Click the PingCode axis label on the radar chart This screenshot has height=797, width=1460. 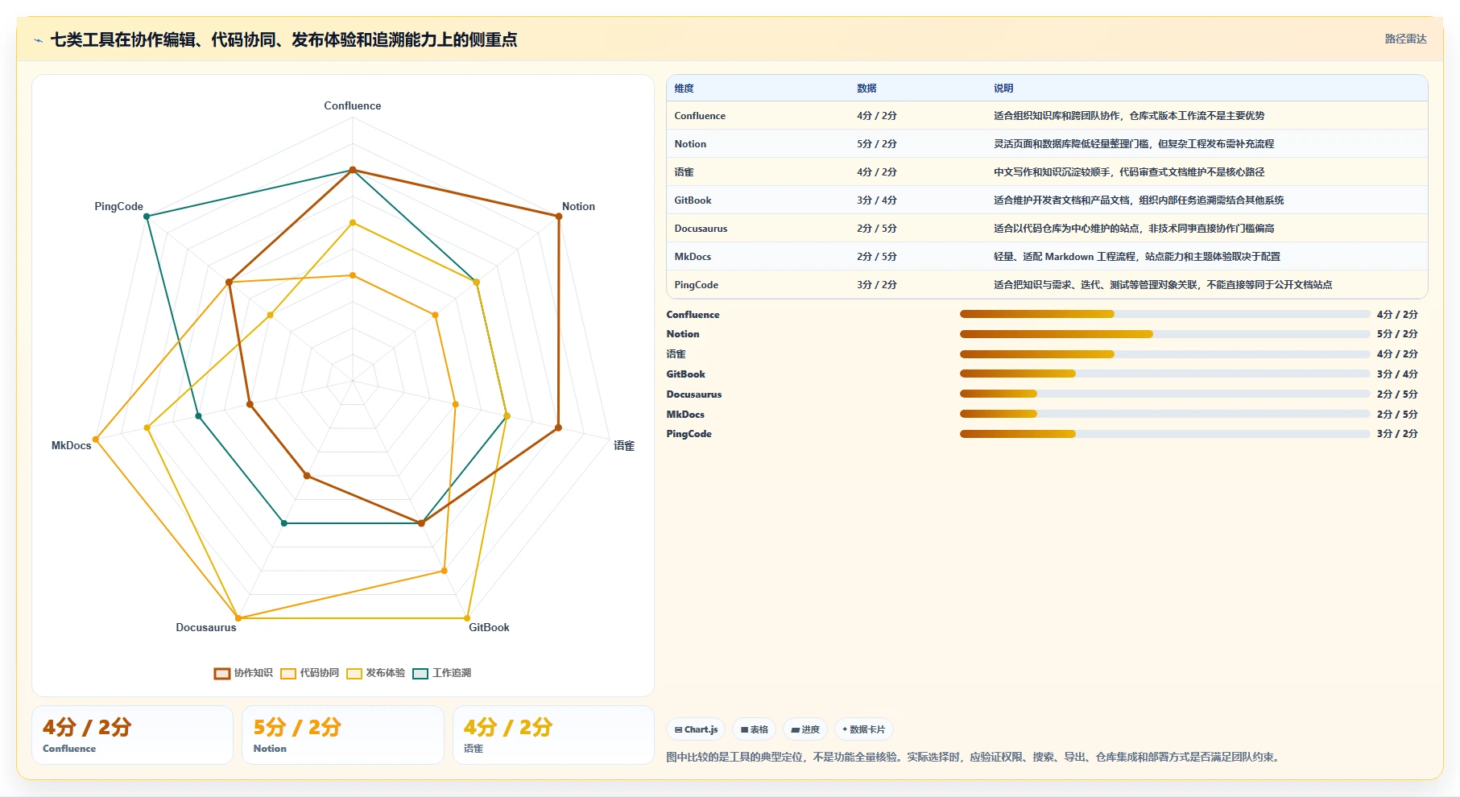pyautogui.click(x=118, y=206)
